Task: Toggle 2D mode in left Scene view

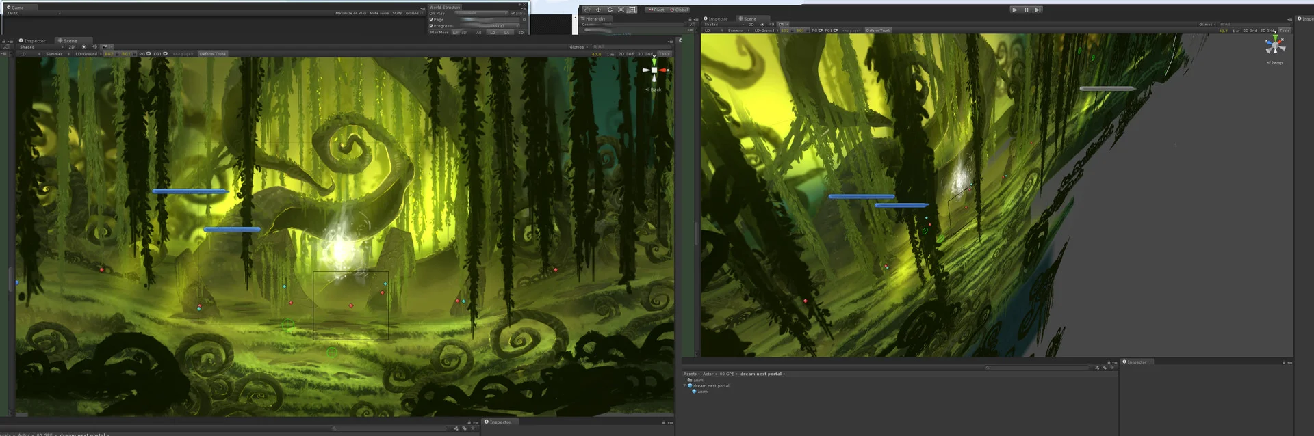Action: coord(71,46)
